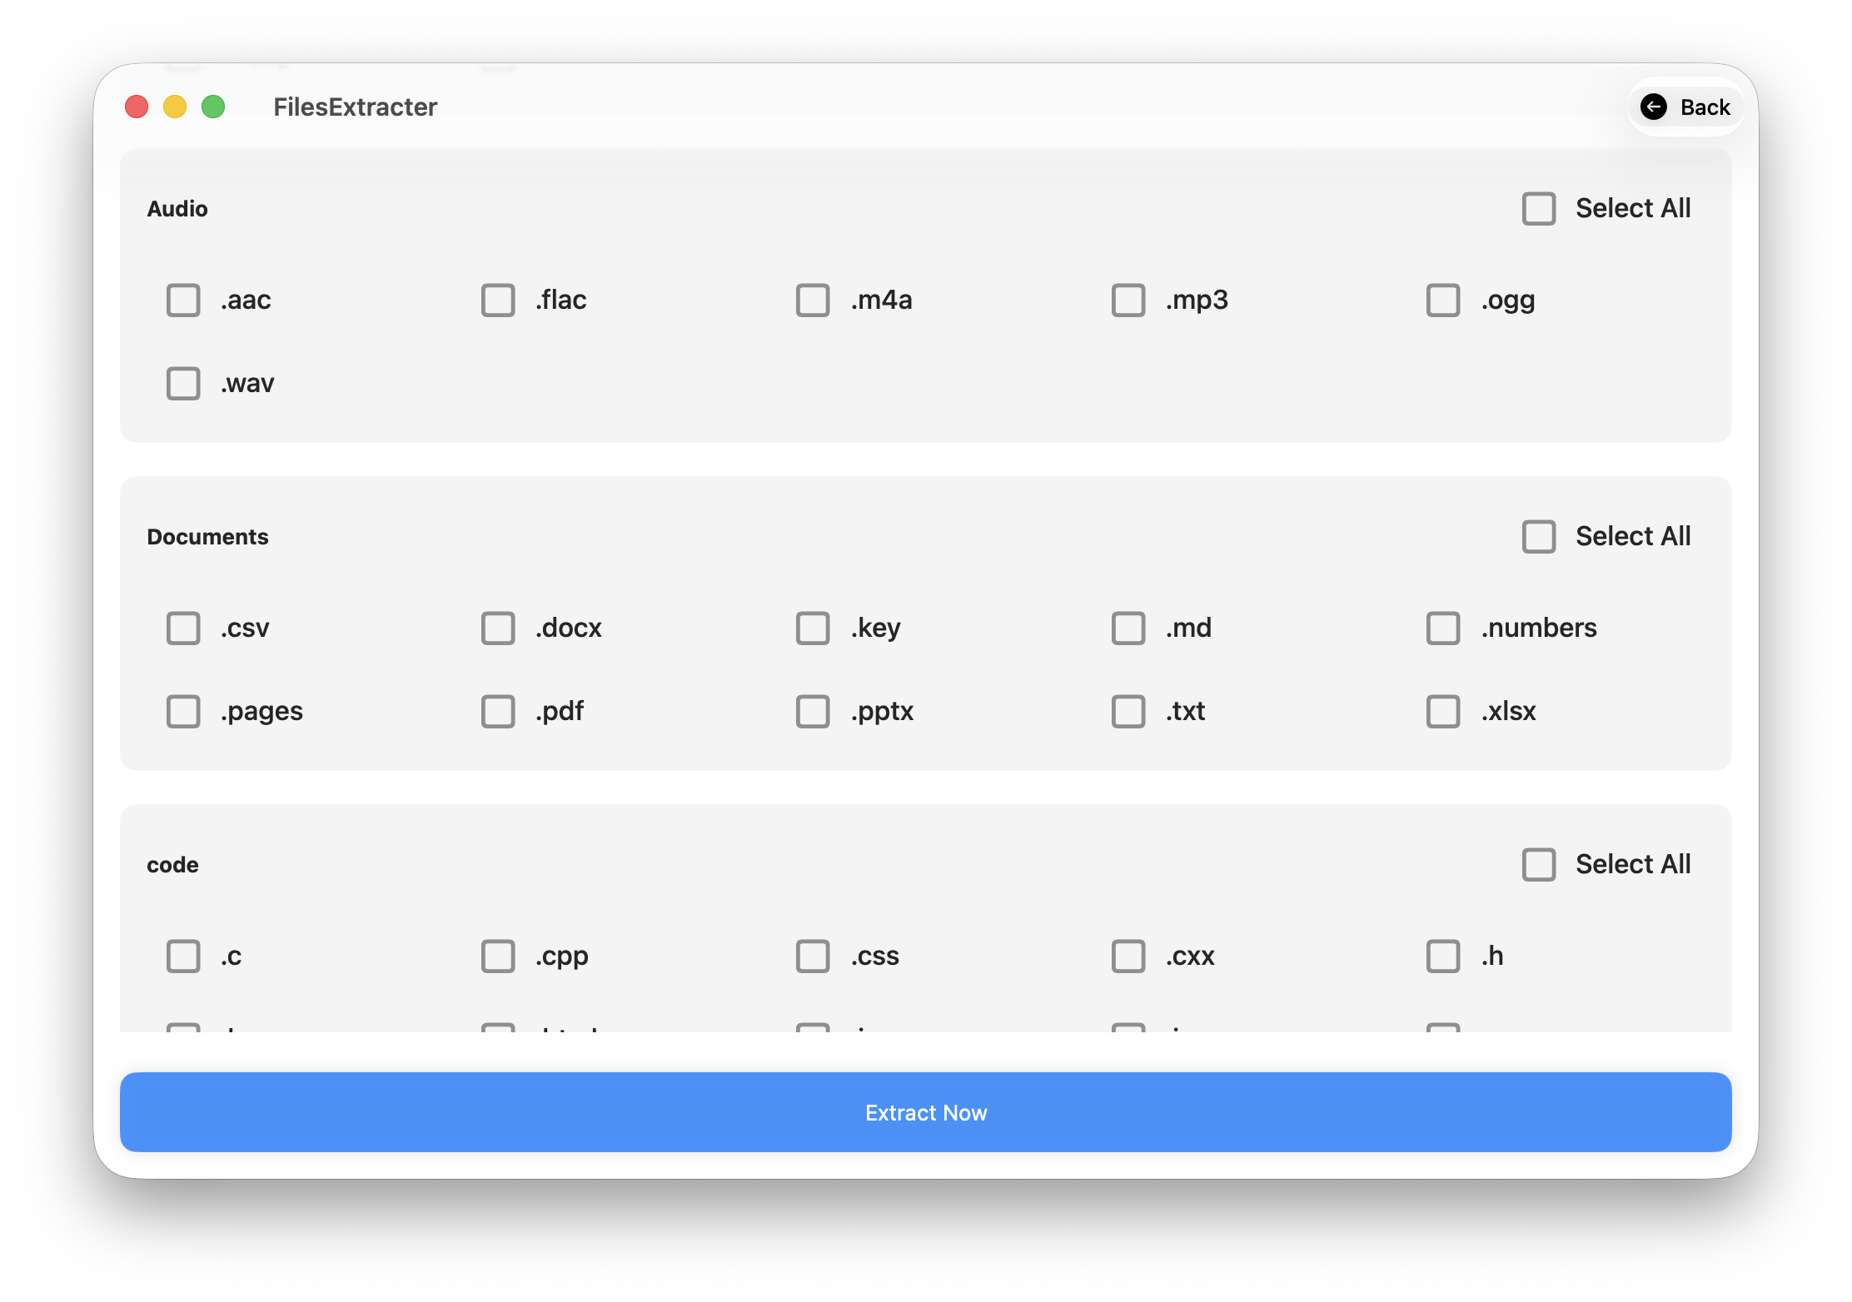Check the .h header file checkbox
1852x1302 pixels.
point(1443,956)
